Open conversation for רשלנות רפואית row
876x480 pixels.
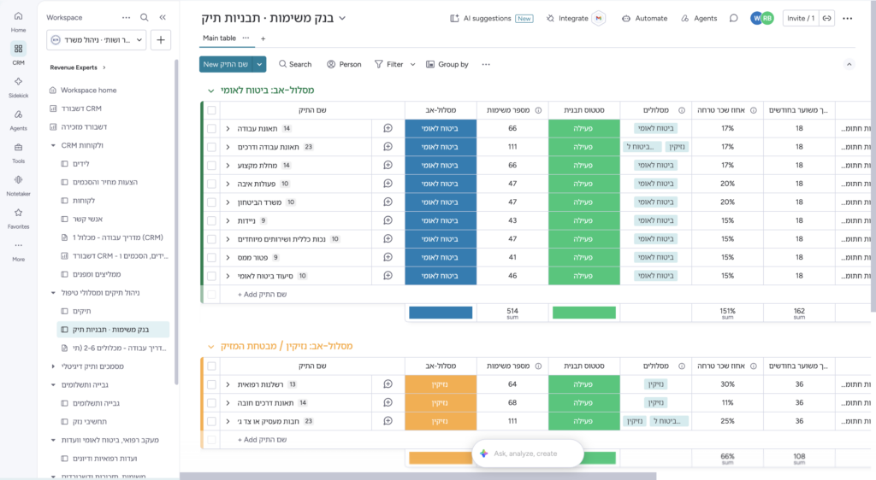pyautogui.click(x=388, y=384)
